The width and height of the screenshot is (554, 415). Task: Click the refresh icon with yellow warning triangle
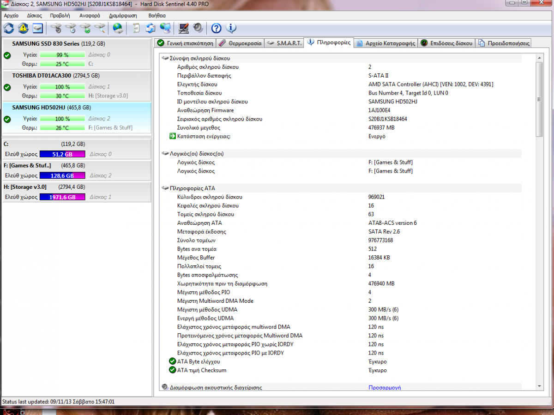[x=23, y=28]
